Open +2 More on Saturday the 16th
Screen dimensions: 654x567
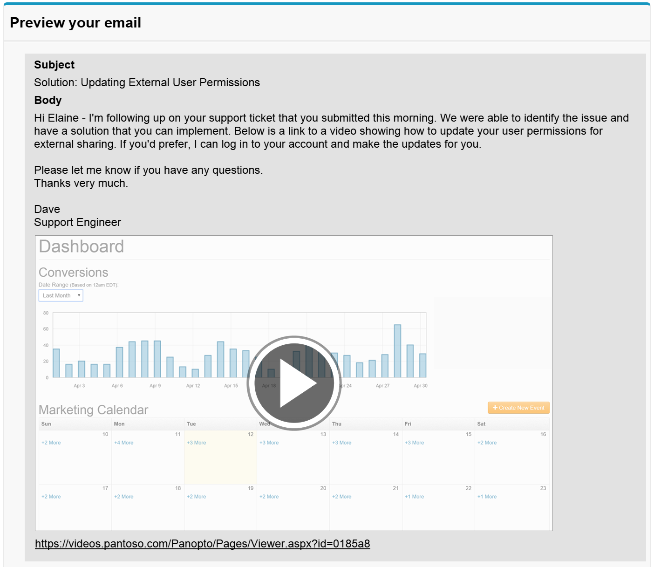487,443
